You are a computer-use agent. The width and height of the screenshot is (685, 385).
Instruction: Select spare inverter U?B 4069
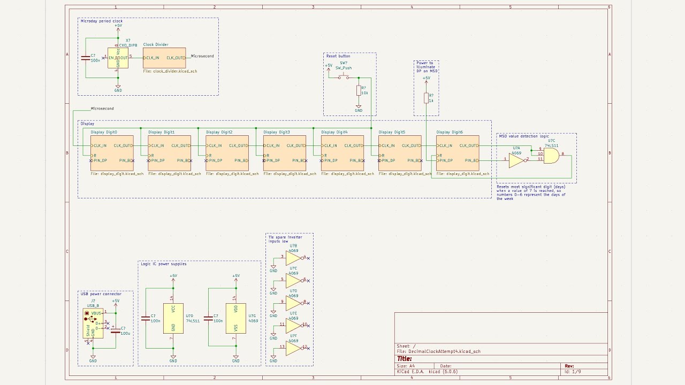pyautogui.click(x=294, y=258)
